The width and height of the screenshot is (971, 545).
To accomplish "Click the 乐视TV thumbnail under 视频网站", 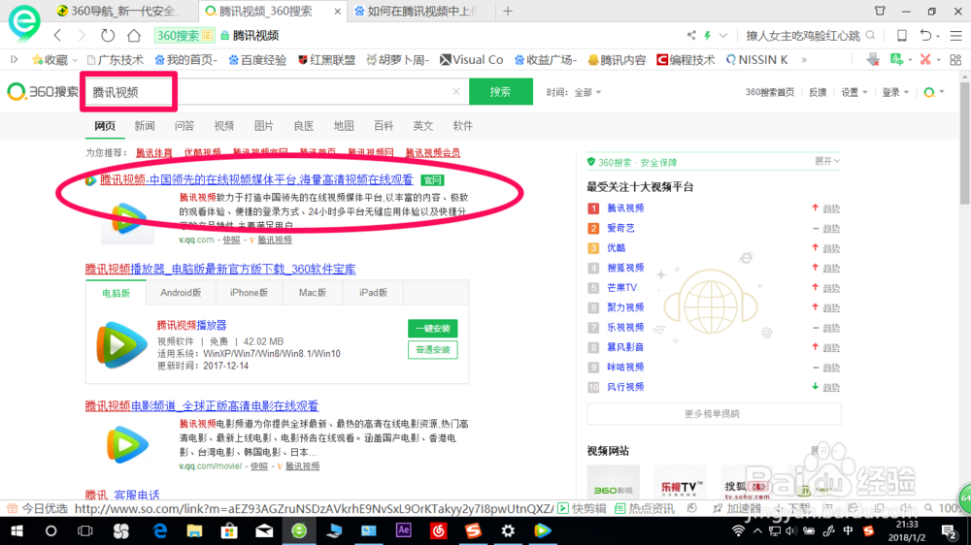I will (681, 484).
